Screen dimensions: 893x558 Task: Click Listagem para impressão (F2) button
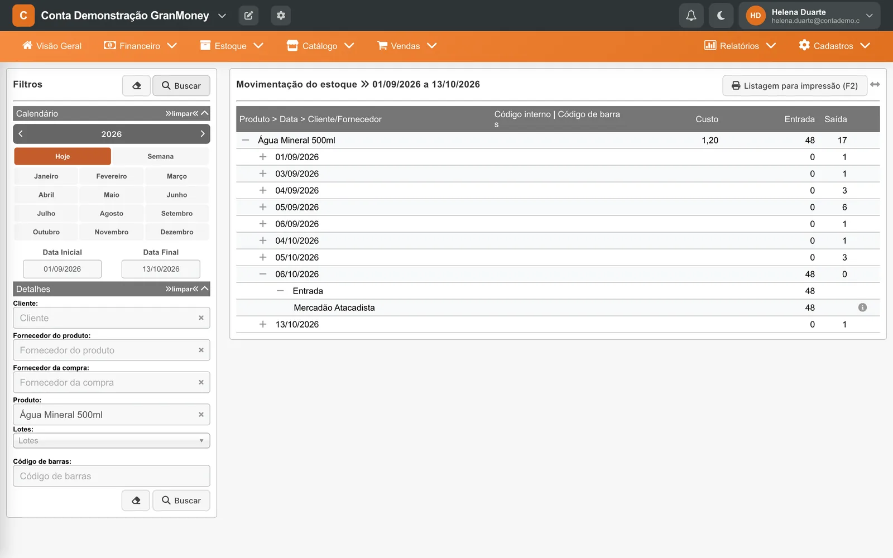click(795, 85)
